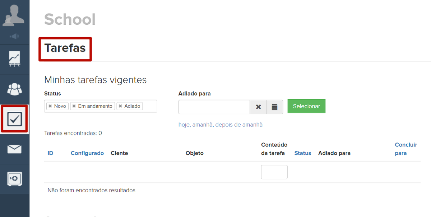
Task: Click the Conteúdo da tarefa filter field
Action: [x=274, y=172]
